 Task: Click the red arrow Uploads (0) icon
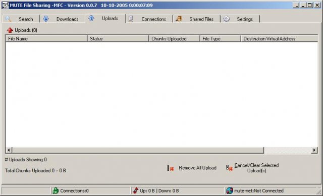click(10, 30)
